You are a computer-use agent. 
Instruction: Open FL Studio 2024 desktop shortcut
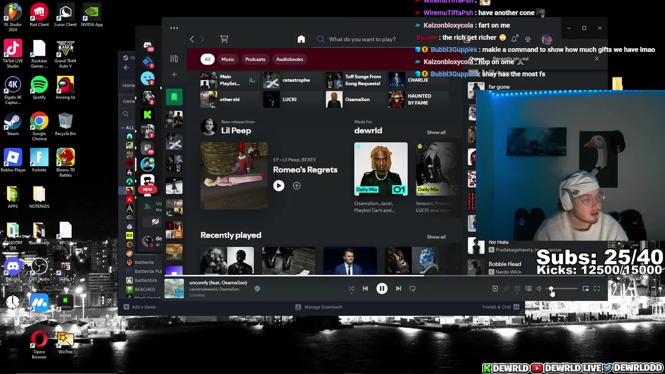coord(13,17)
